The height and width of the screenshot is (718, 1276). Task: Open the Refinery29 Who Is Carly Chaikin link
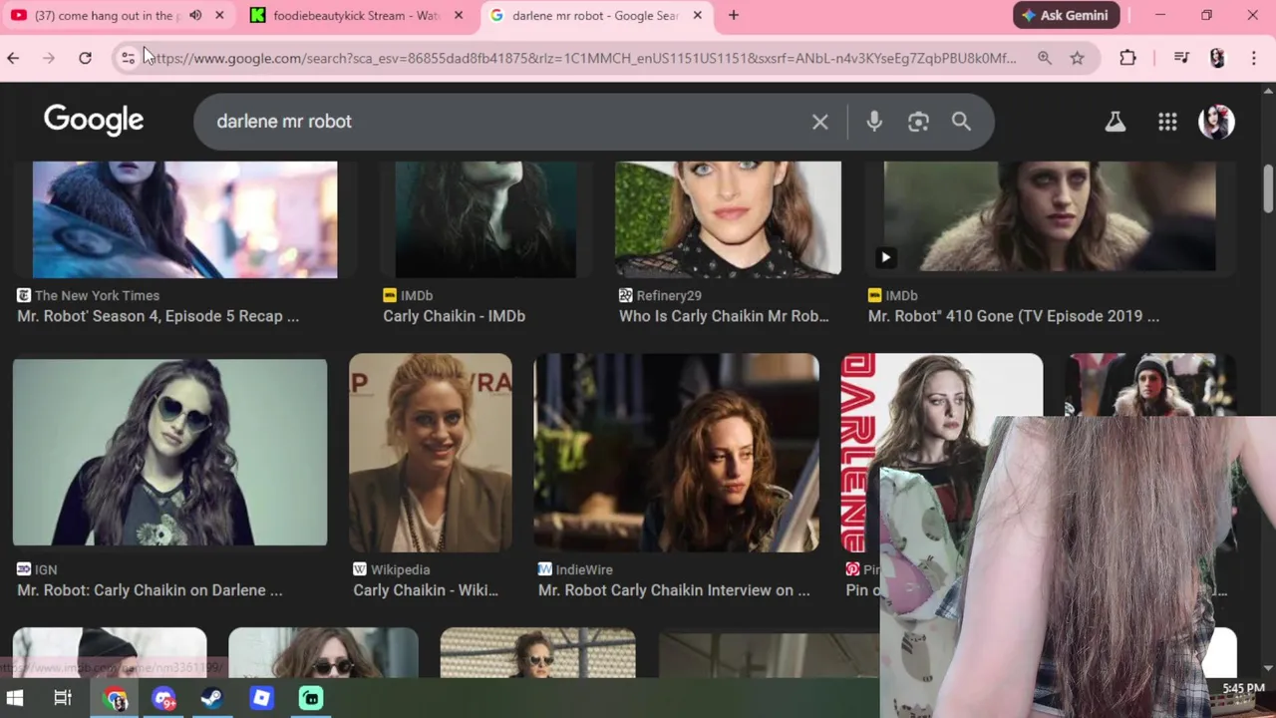coord(724,316)
